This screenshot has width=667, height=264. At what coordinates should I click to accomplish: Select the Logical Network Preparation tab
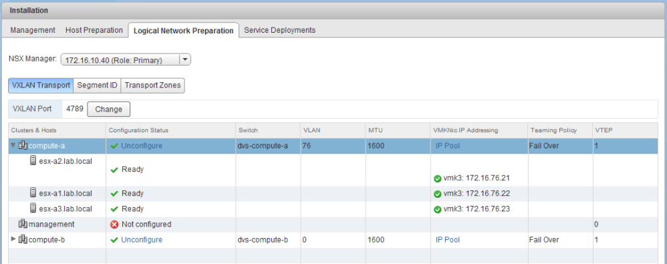(x=183, y=31)
